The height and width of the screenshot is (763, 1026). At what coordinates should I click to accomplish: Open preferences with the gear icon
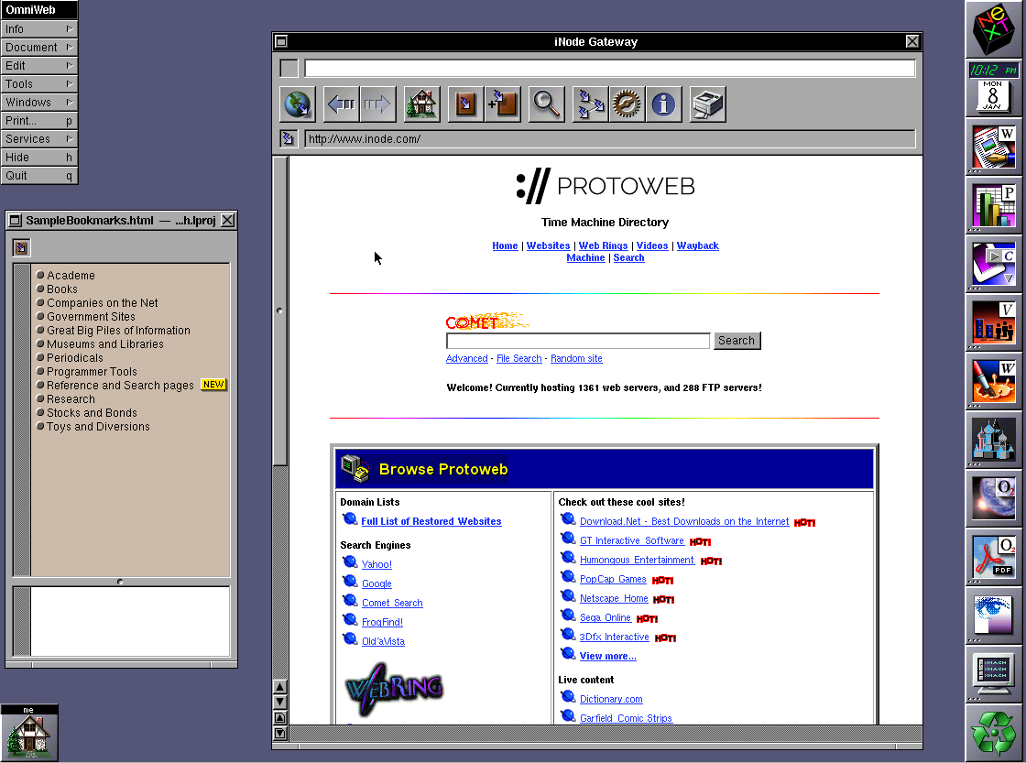(627, 104)
